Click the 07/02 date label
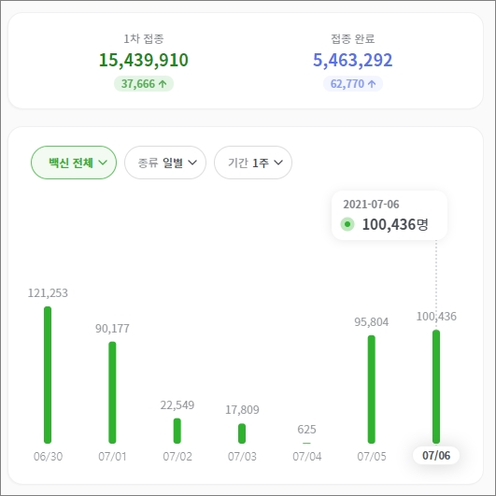This screenshot has width=496, height=496. coord(177,457)
